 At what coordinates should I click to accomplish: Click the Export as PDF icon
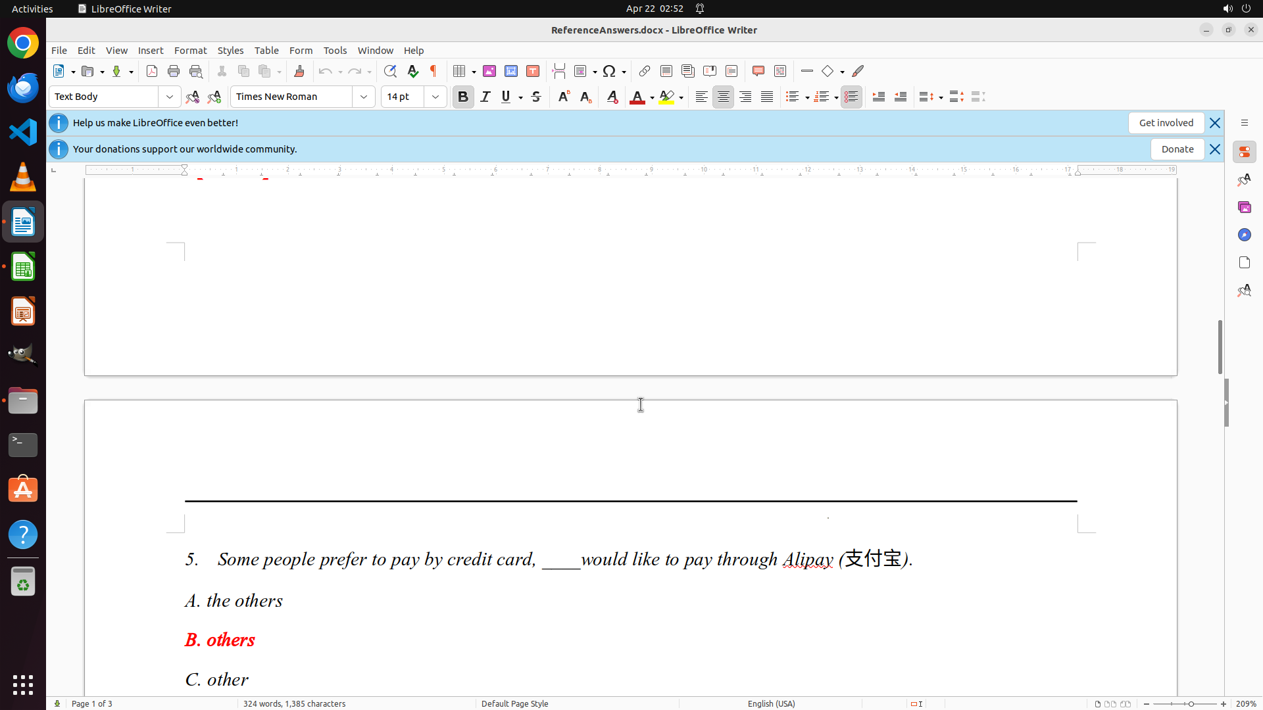[152, 71]
